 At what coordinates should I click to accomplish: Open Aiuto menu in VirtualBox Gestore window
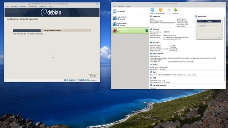128,6
